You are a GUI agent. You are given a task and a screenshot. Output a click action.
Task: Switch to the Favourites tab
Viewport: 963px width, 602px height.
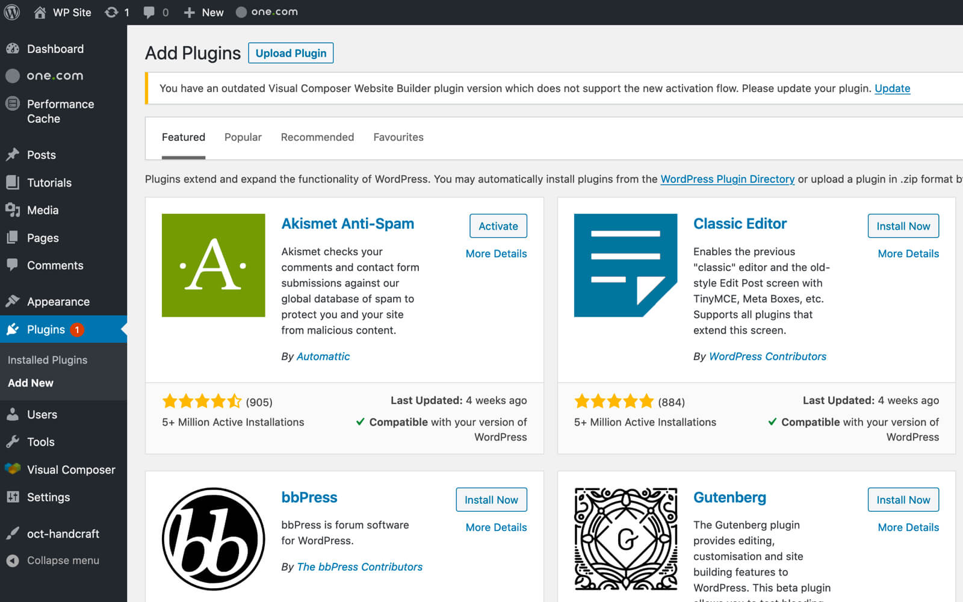398,137
